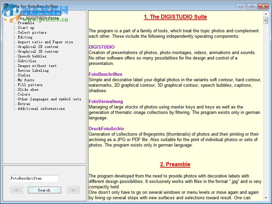272x204 pixels.
Task: Open the Speech bubbles topic
Action: click(32, 56)
